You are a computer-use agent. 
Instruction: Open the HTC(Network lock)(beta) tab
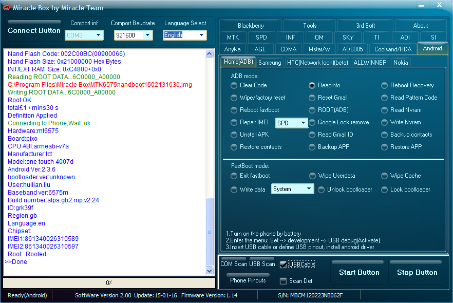(x=317, y=63)
